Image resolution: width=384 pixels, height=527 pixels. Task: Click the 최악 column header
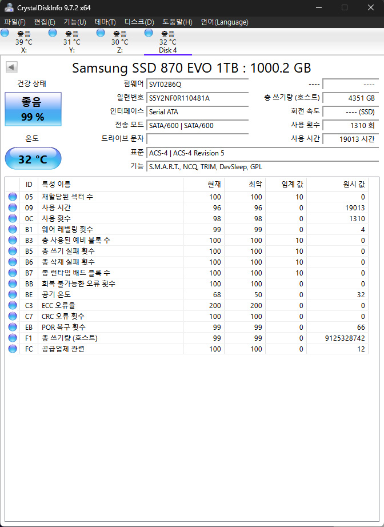point(245,184)
